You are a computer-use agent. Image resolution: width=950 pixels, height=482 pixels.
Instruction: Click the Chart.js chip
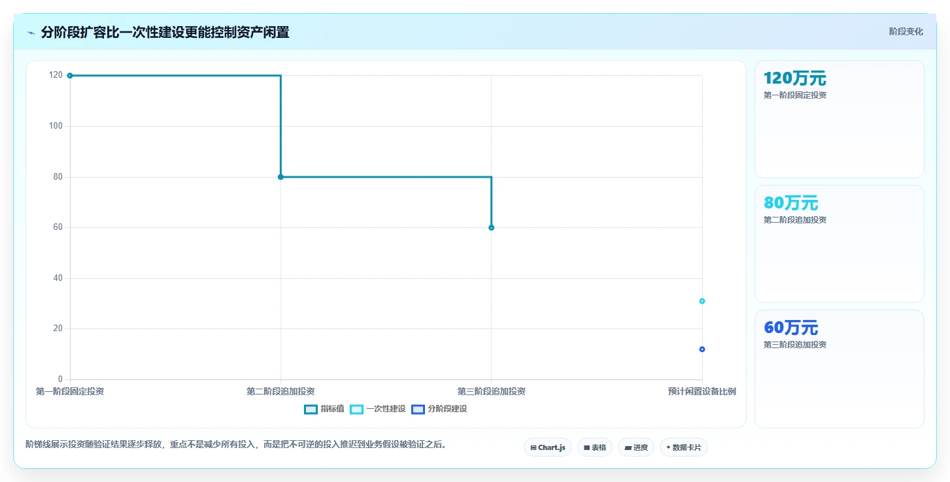tap(548, 447)
